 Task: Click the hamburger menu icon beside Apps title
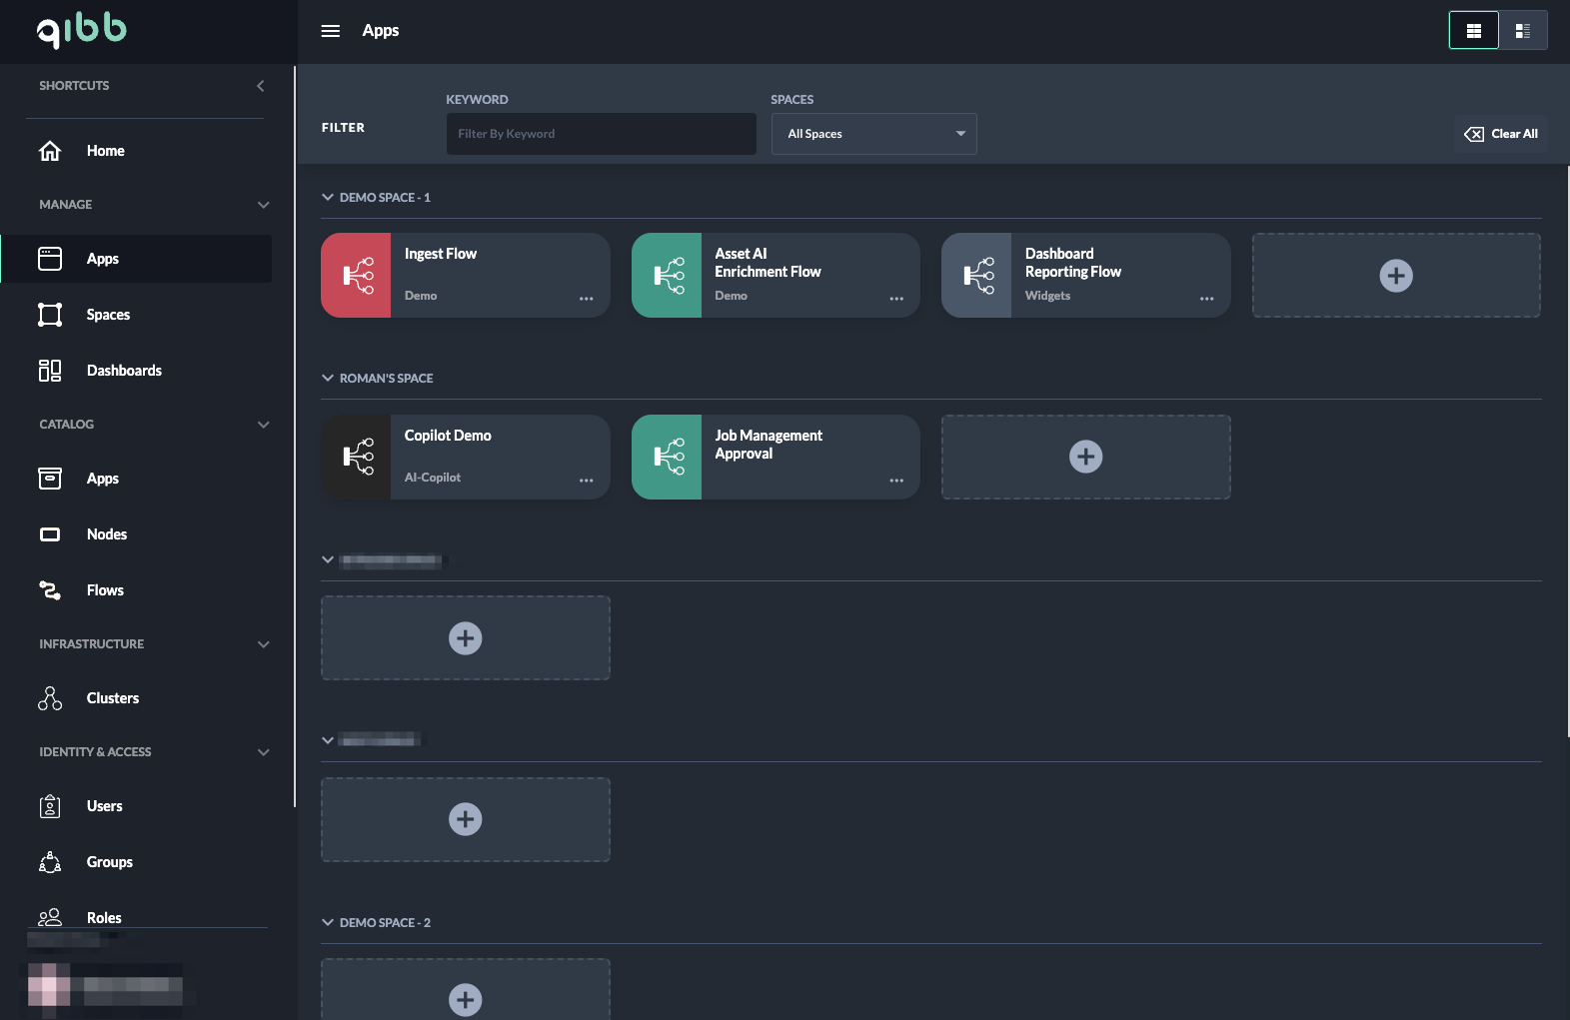tap(330, 31)
